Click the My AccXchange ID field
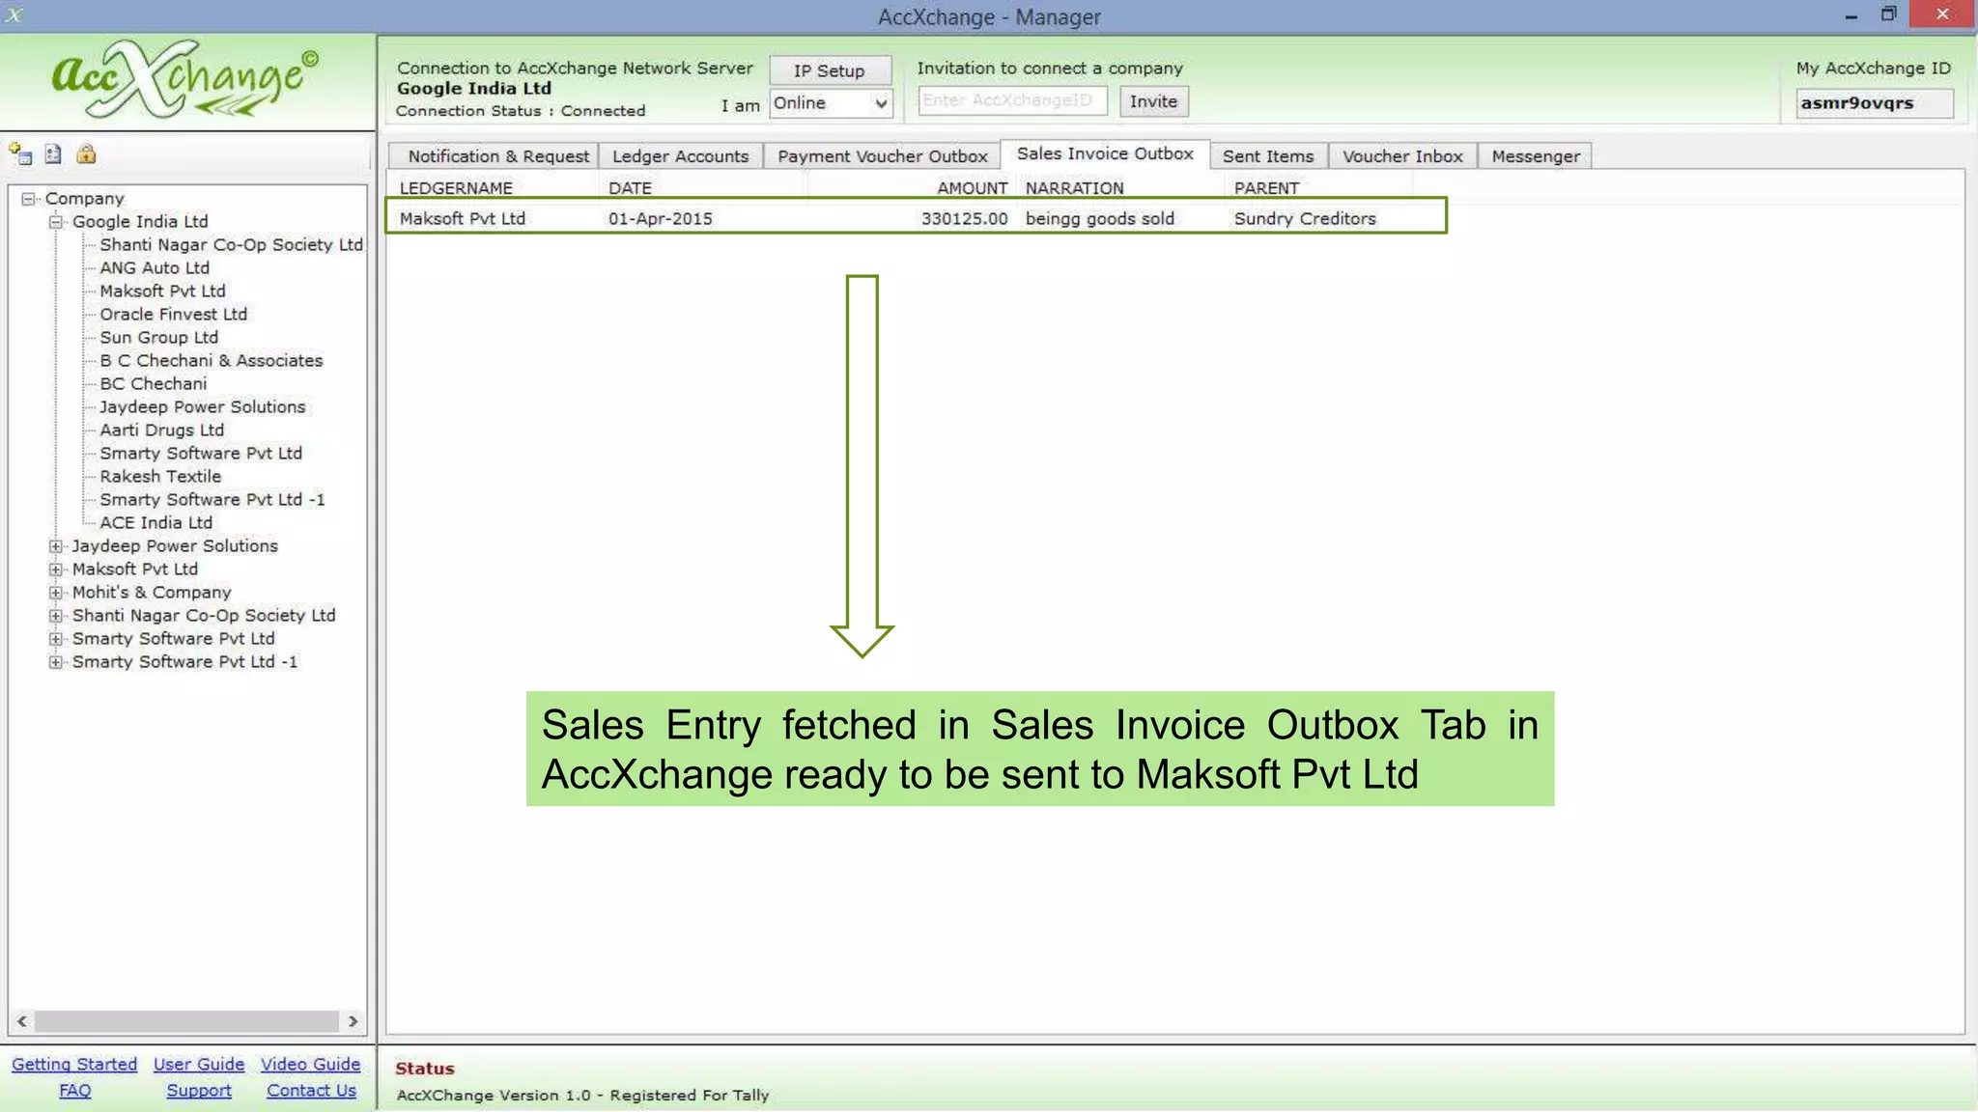 pos(1873,103)
